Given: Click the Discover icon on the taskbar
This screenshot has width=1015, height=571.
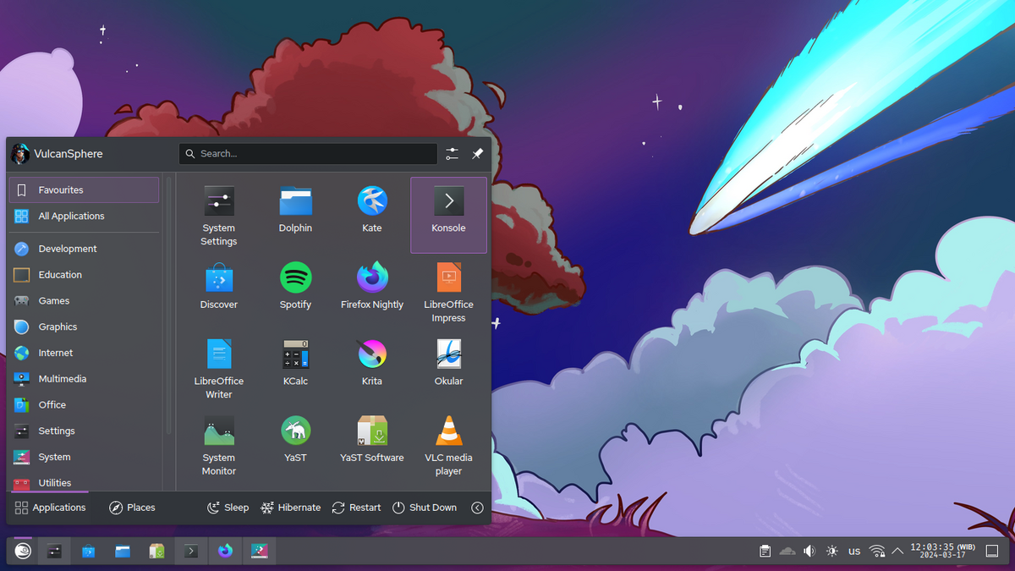Looking at the screenshot, I should (x=88, y=551).
